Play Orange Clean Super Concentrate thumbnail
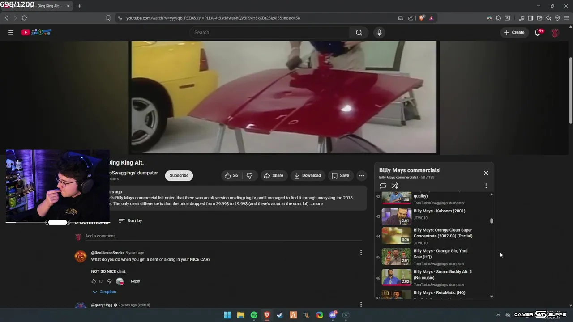 tap(396, 236)
